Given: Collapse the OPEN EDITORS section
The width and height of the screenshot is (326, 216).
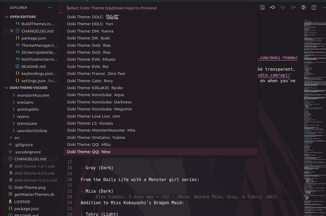Looking at the screenshot, I should coord(6,17).
